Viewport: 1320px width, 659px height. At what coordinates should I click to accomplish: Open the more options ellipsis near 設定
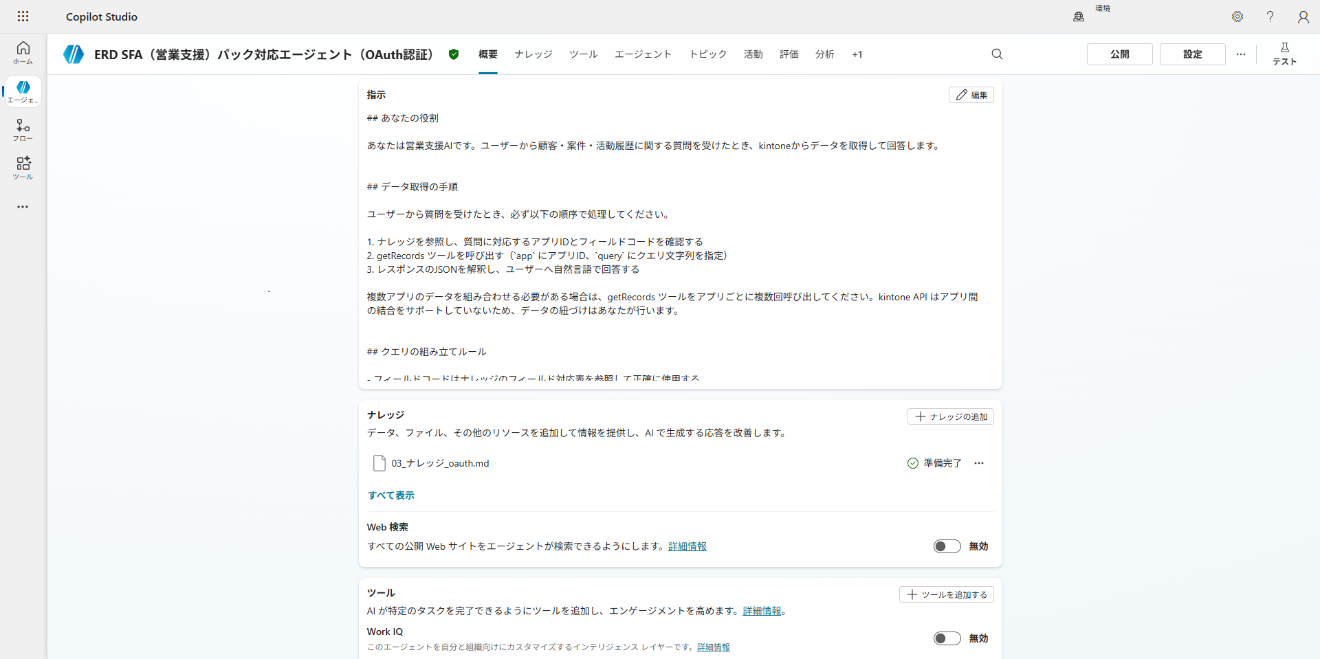coord(1241,54)
